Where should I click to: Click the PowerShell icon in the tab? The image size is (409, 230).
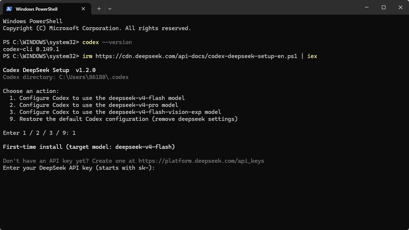(x=9, y=9)
